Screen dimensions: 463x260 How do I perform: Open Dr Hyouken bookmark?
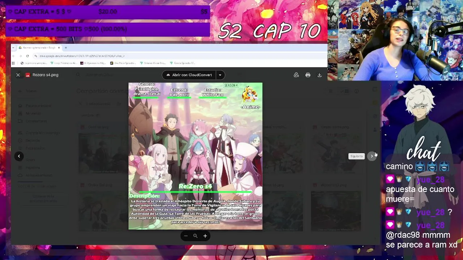pyautogui.click(x=93, y=63)
